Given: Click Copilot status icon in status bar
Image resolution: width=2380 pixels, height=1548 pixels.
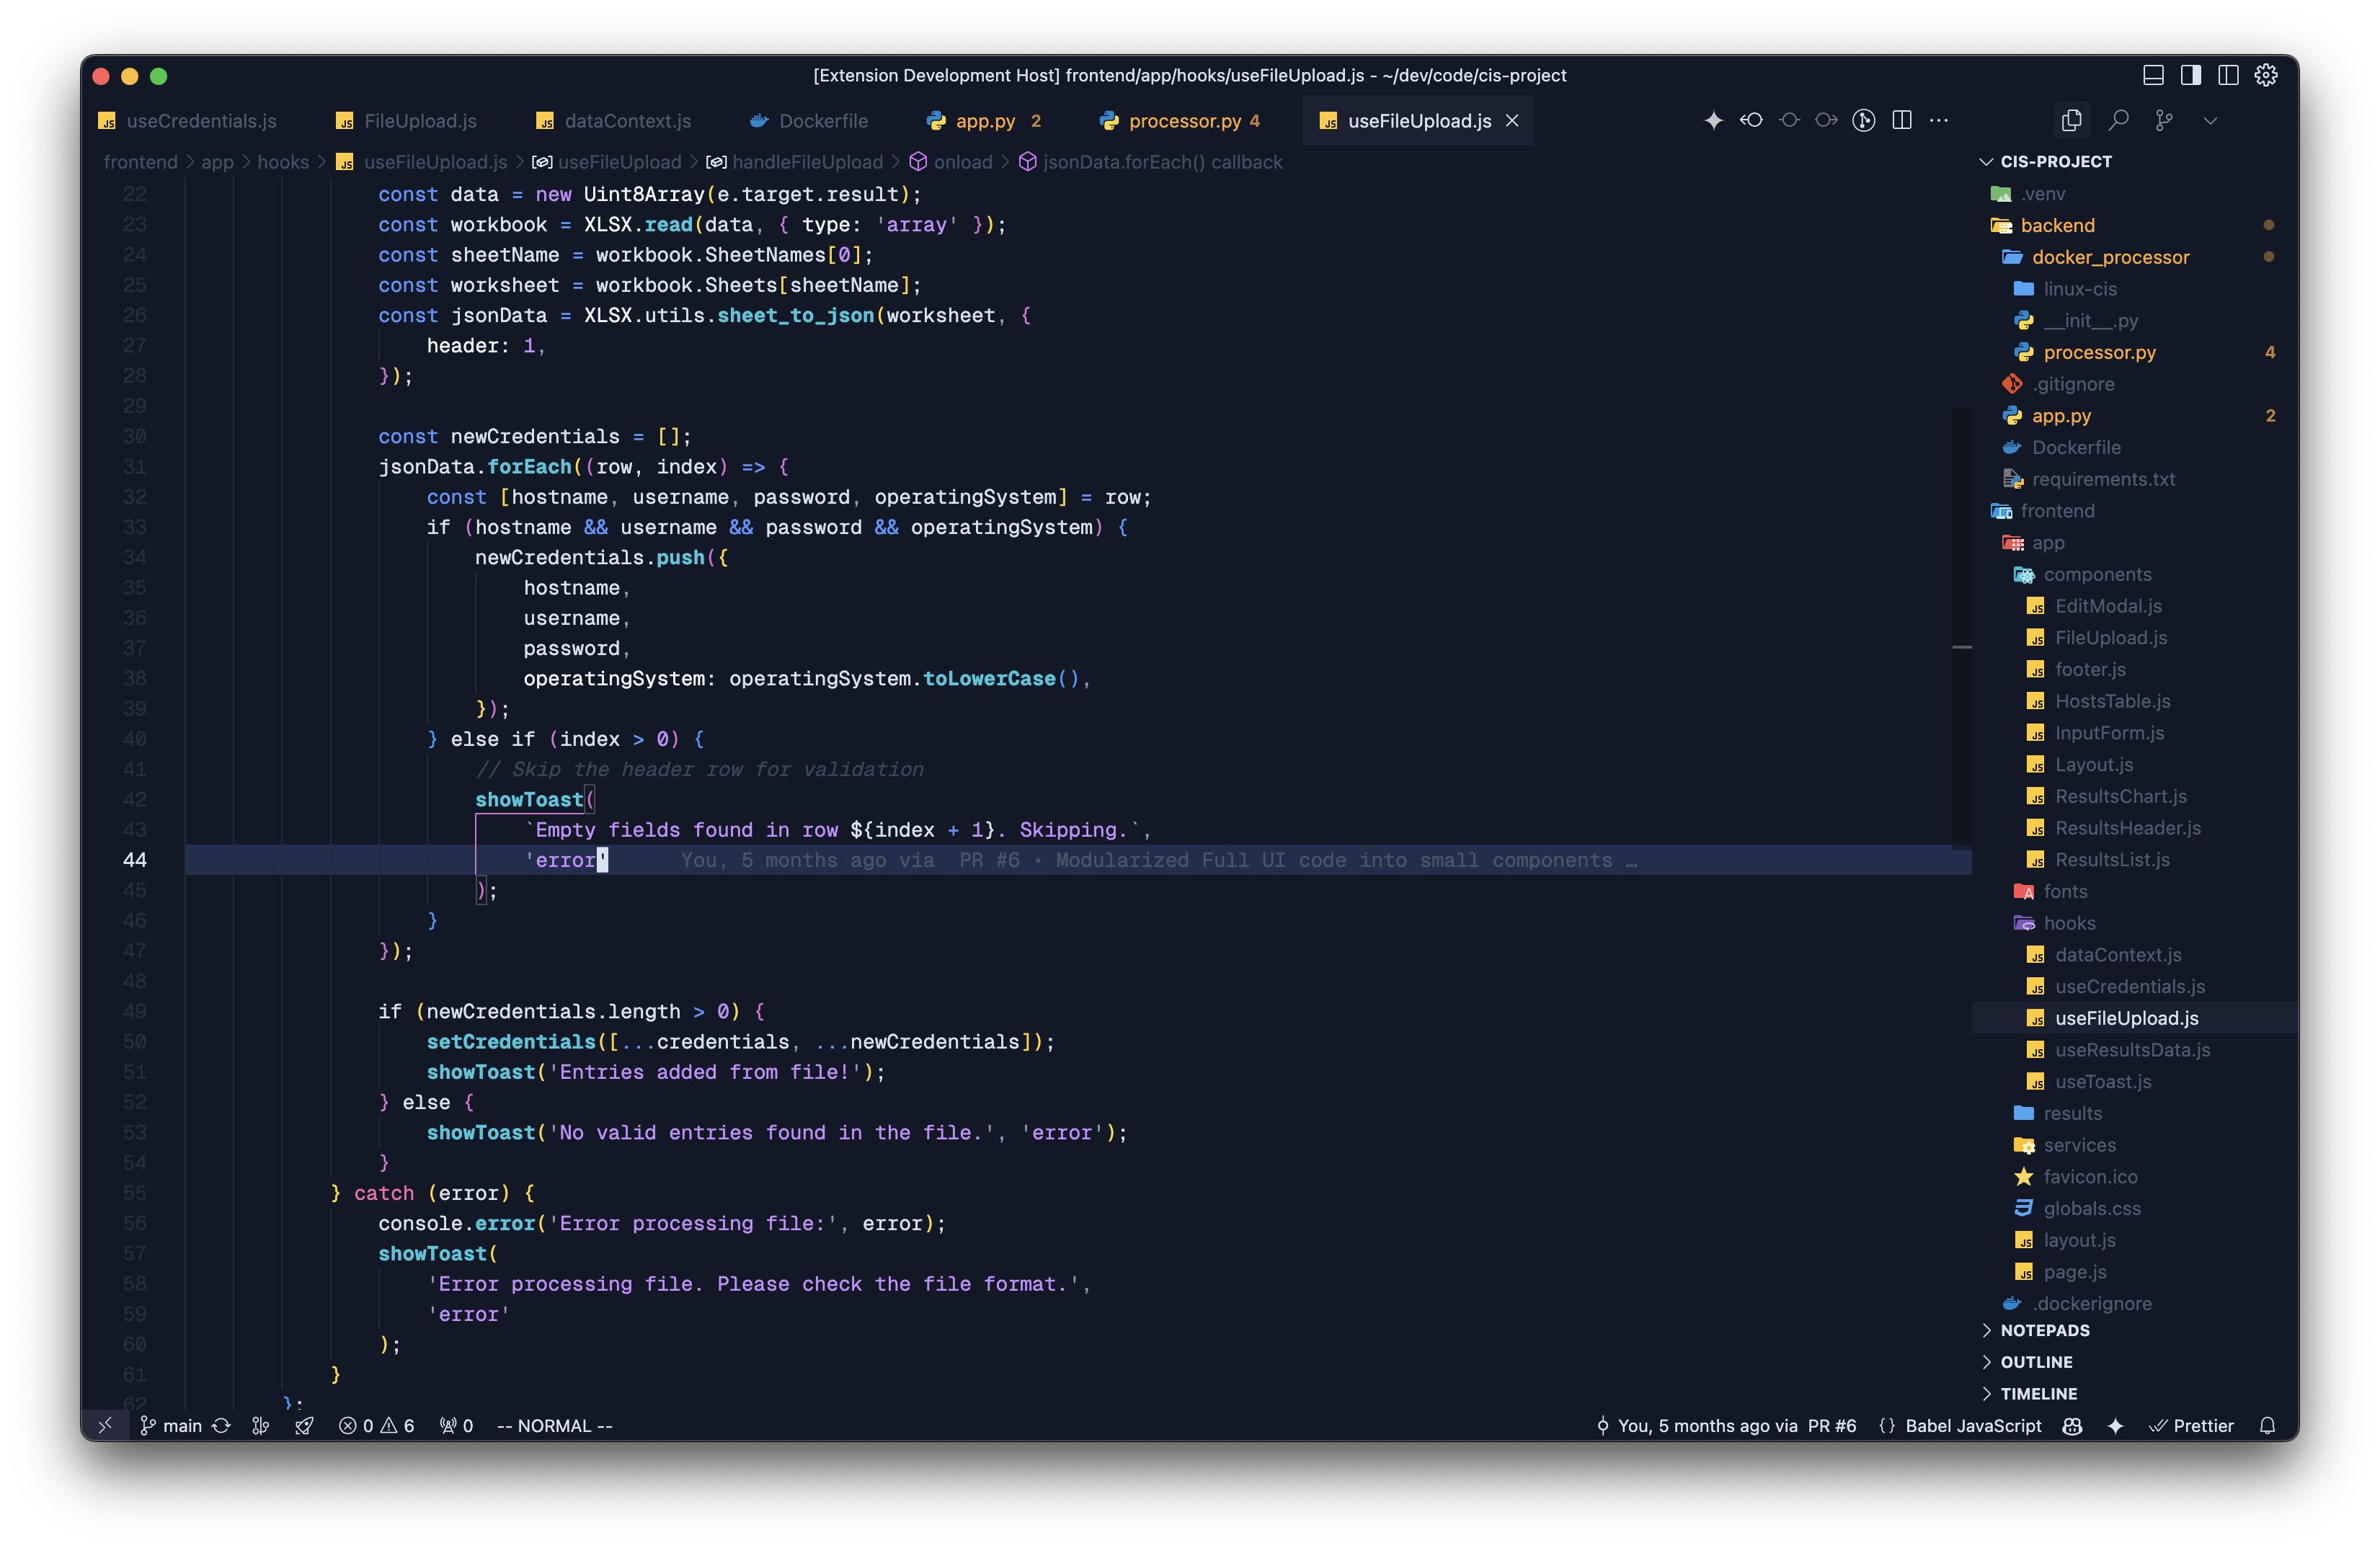Looking at the screenshot, I should pyautogui.click(x=2072, y=1426).
